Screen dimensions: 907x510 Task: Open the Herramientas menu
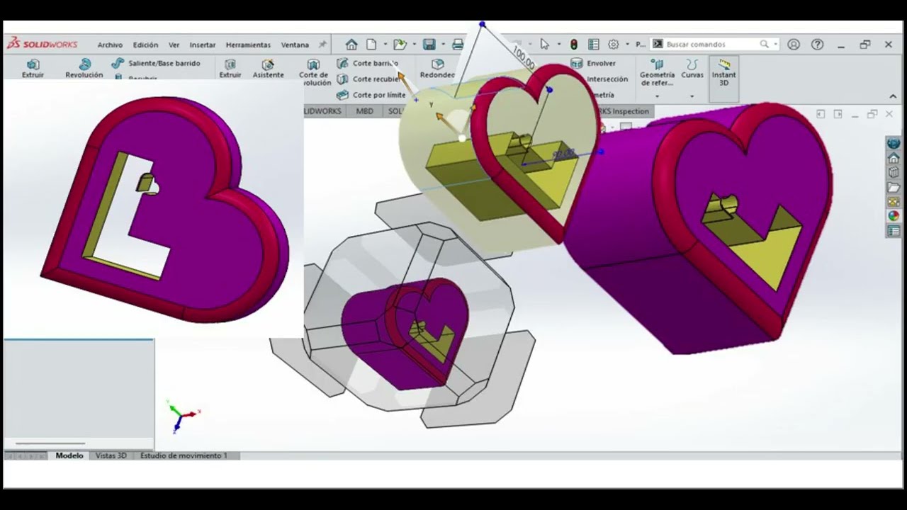click(248, 45)
